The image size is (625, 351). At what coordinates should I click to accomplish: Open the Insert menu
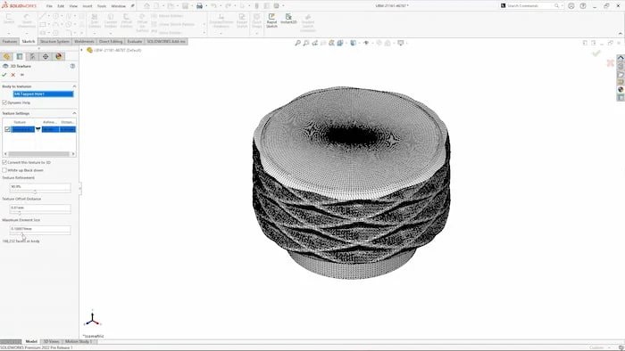pos(87,6)
